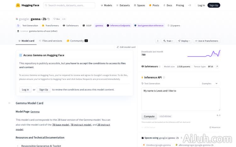This screenshot has width=236, height=147.
Task: Expand the Deploy dropdown
Action: (184, 41)
